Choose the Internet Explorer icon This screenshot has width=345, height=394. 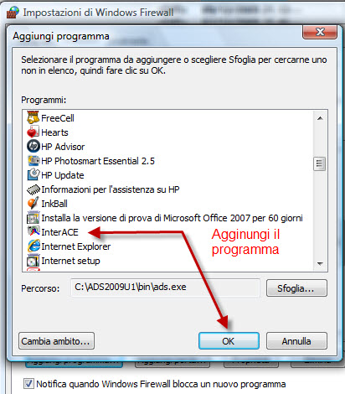33,246
